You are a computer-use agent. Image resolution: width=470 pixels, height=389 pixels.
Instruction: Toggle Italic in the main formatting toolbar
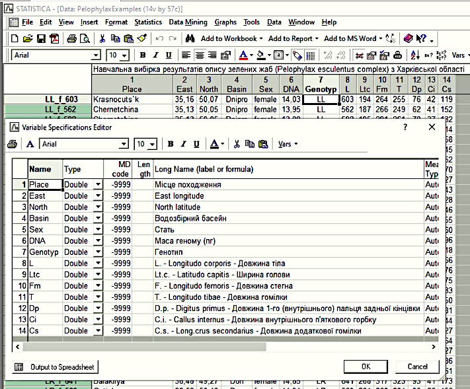pyautogui.click(x=155, y=55)
